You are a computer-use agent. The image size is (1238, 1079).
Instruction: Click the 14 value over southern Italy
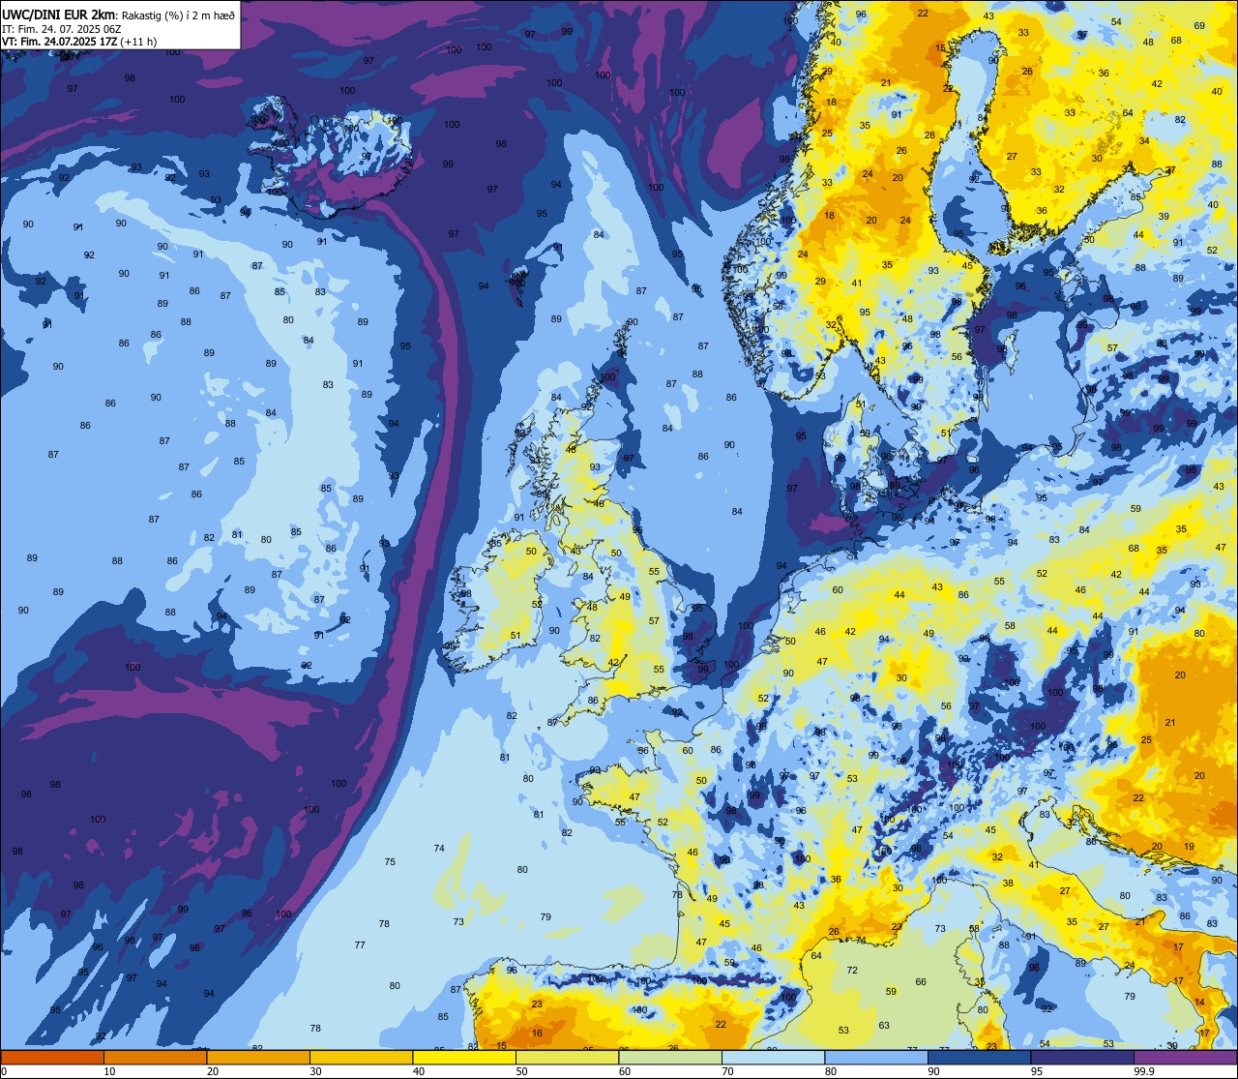tap(1200, 1003)
